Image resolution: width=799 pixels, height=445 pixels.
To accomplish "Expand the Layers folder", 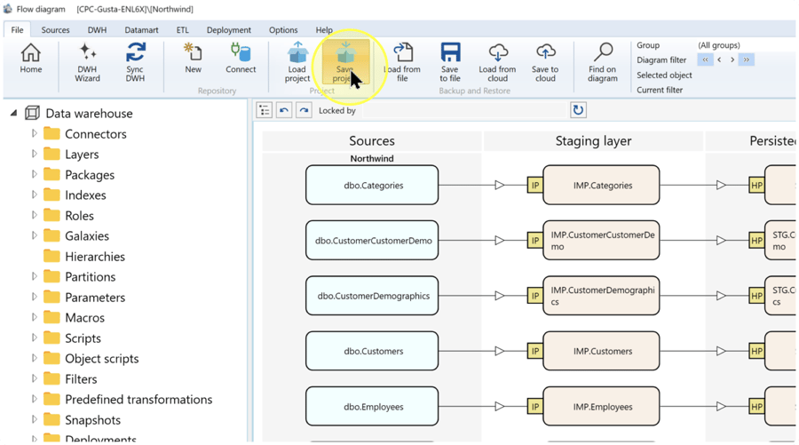I will point(34,154).
